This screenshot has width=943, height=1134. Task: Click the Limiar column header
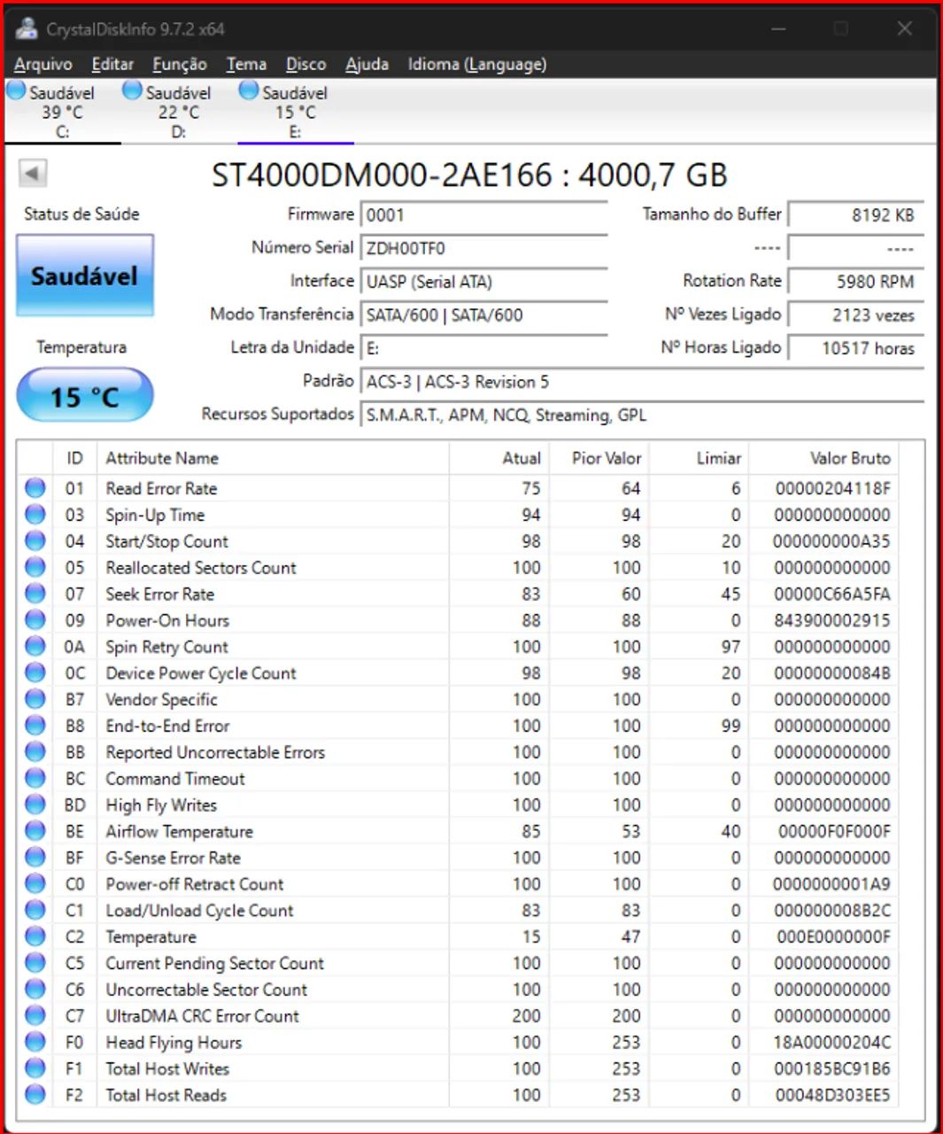699,458
